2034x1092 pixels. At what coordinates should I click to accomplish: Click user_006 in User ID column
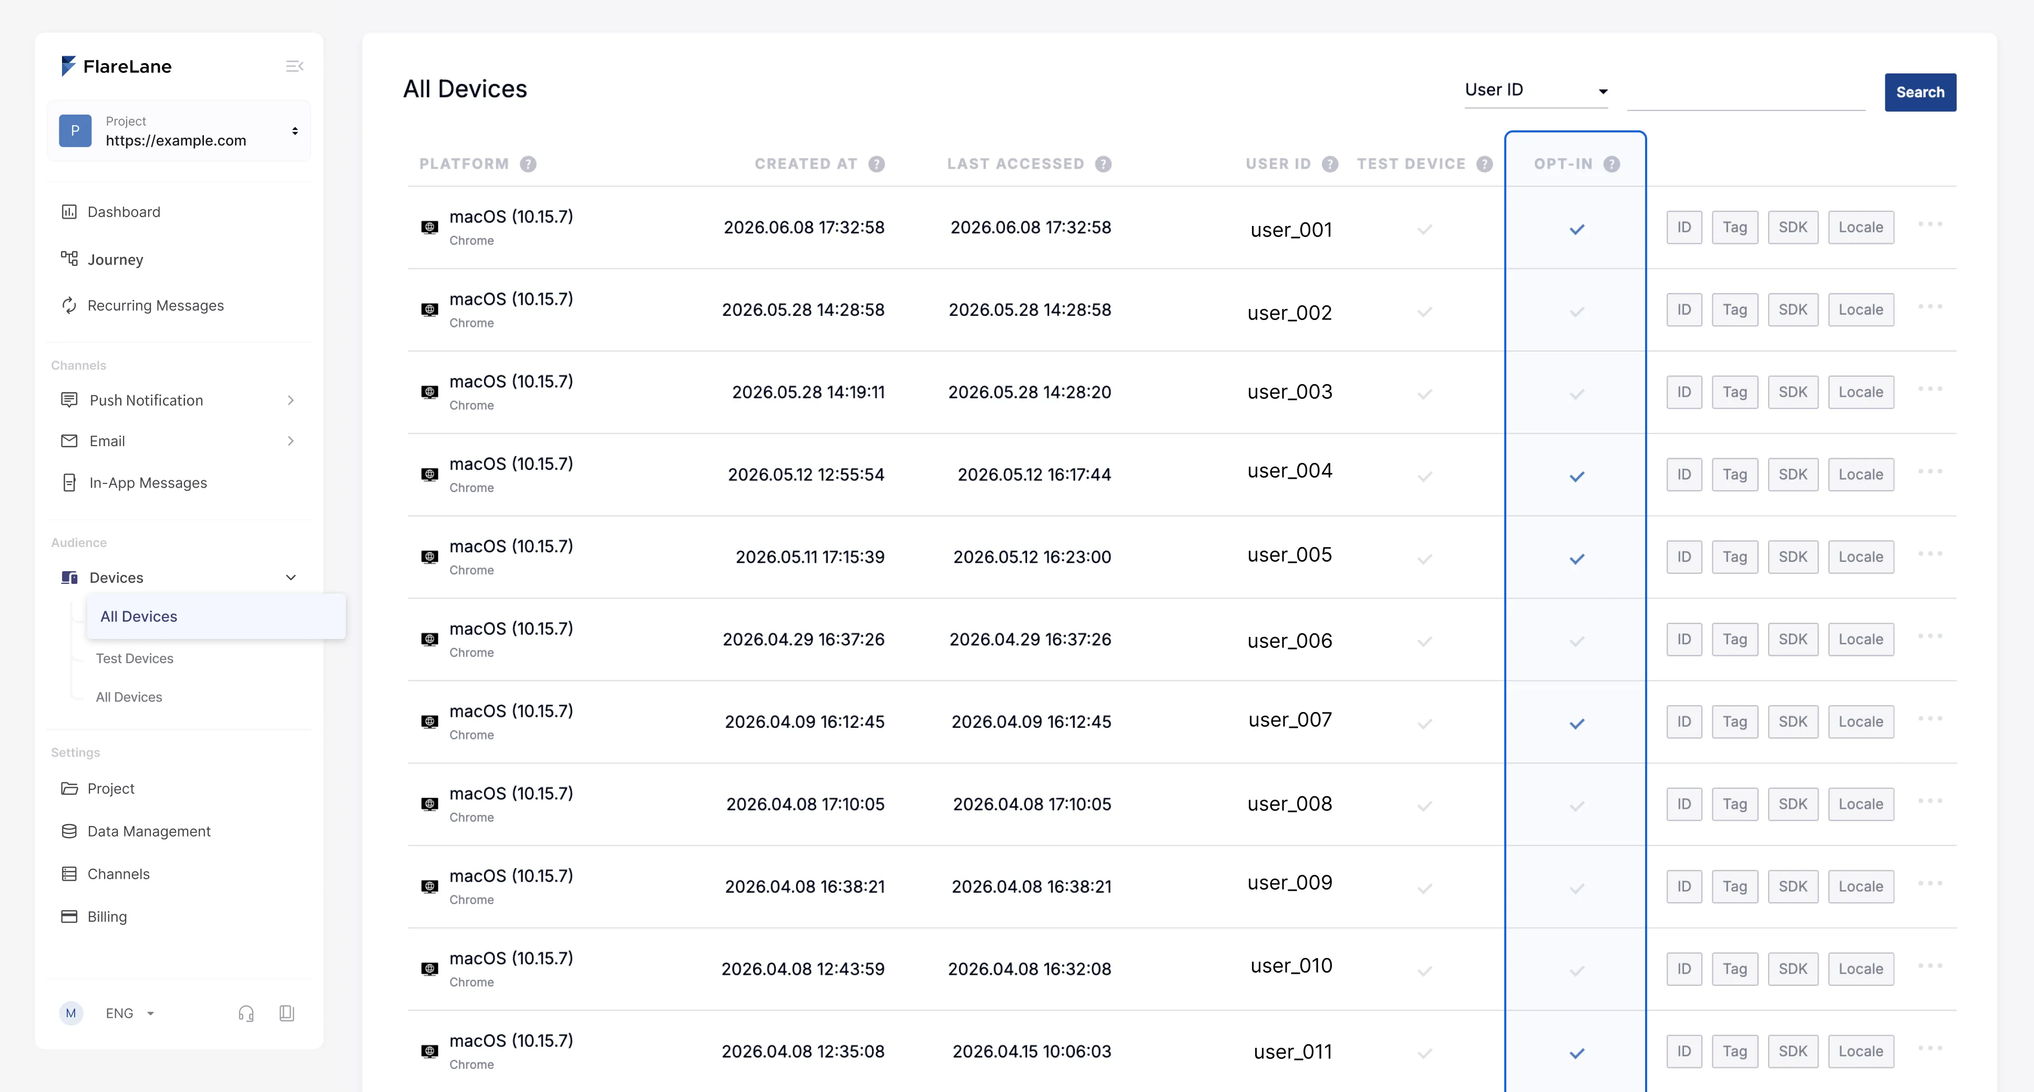[x=1289, y=641]
